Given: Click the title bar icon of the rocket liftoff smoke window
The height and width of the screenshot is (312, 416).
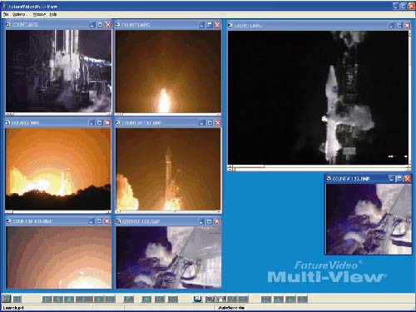Looking at the screenshot, I should pos(118,122).
